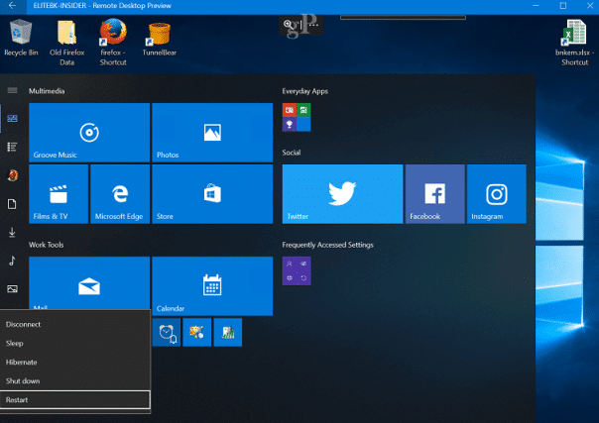This screenshot has height=423, width=599.
Task: Click the Frequently Accessed Settings heading text
Action: [328, 245]
